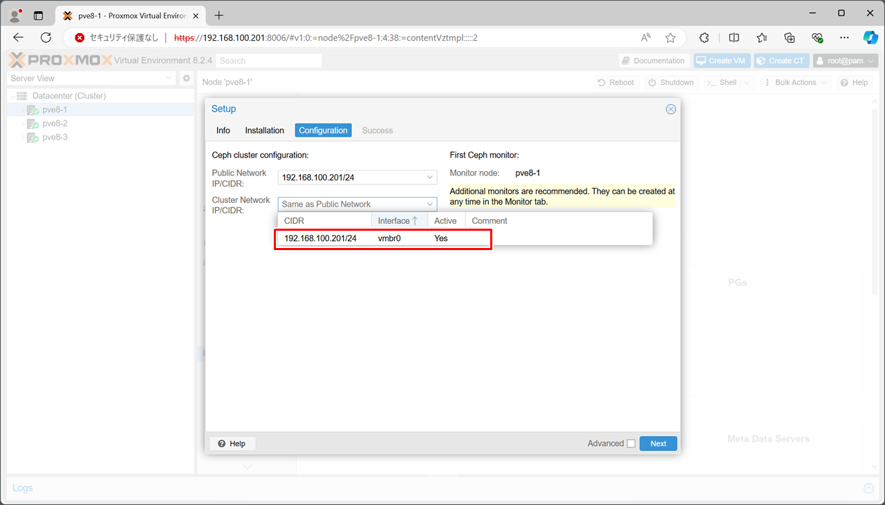Close the Ceph Setup dialog
The image size is (885, 505).
pos(670,109)
